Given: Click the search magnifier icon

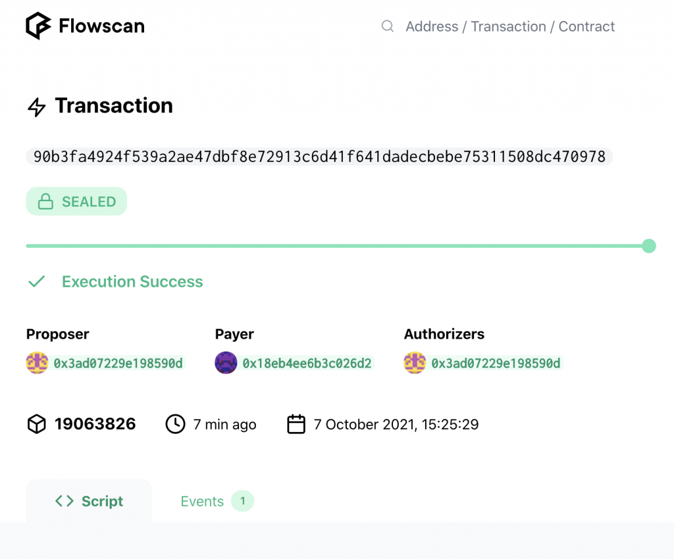Looking at the screenshot, I should 387,26.
